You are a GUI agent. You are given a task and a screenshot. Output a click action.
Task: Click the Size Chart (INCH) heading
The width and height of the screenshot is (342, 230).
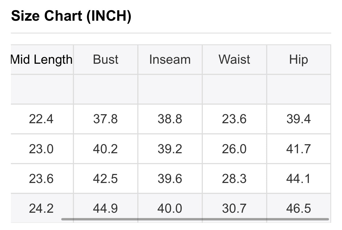coord(71,16)
